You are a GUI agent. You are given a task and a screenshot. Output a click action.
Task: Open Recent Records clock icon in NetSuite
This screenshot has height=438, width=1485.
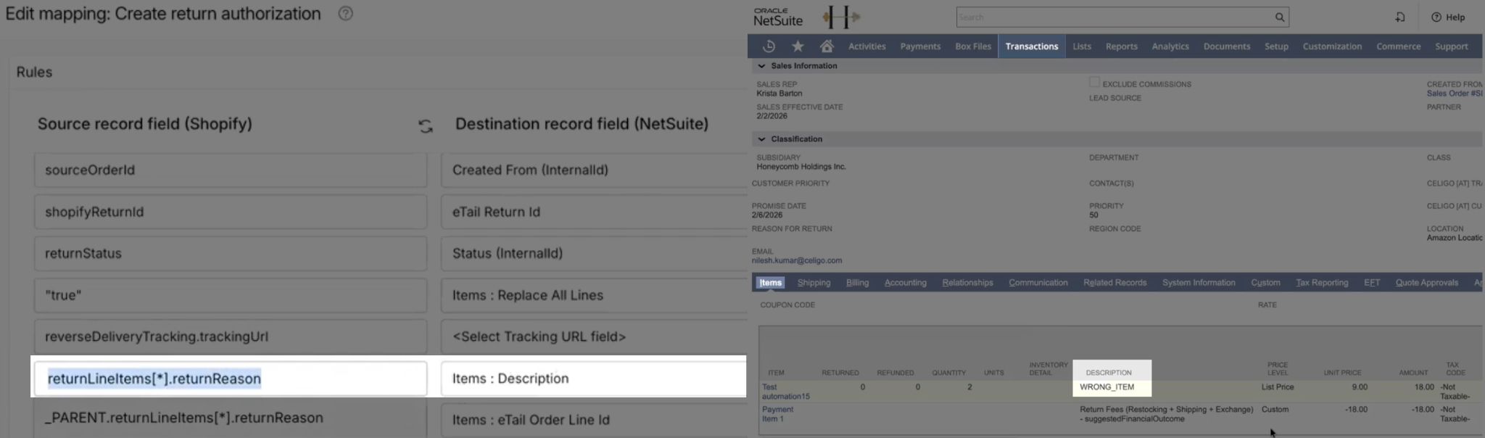769,46
